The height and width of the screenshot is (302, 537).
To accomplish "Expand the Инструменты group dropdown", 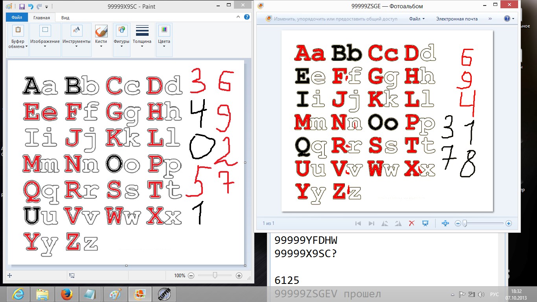I will [76, 46].
